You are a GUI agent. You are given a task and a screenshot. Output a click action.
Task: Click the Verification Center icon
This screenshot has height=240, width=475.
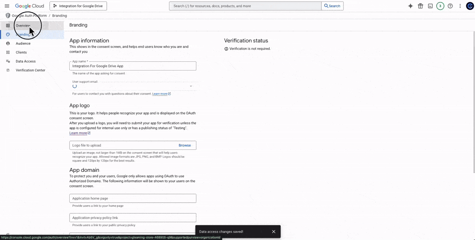tap(8, 70)
